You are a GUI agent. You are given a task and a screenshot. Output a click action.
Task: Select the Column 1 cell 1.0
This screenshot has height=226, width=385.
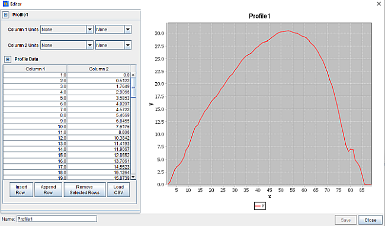(35, 75)
